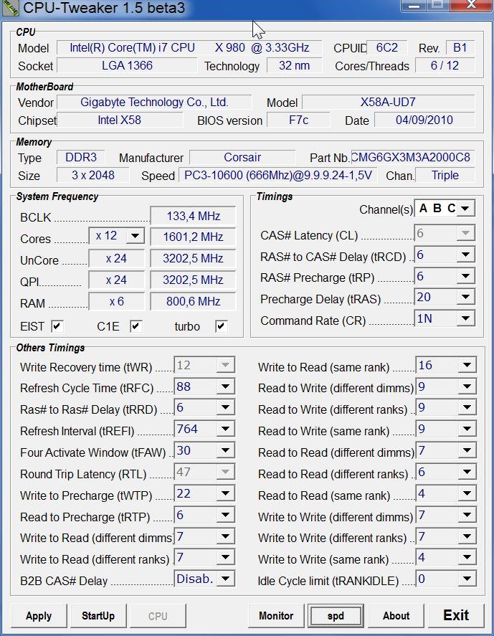This screenshot has height=636, width=494.
Task: Click the StartUp button
Action: click(x=98, y=616)
